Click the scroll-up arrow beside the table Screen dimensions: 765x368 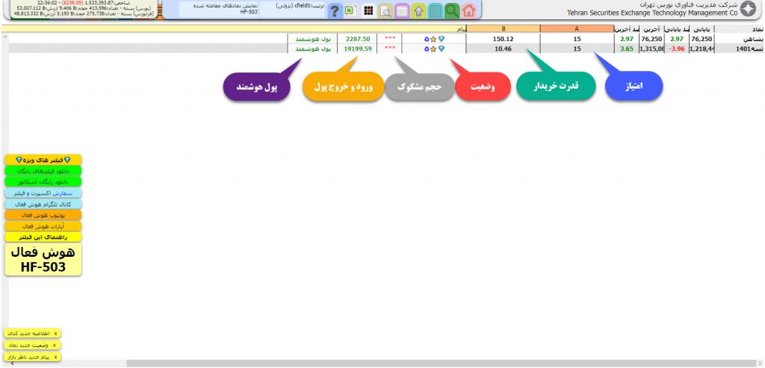point(4,37)
